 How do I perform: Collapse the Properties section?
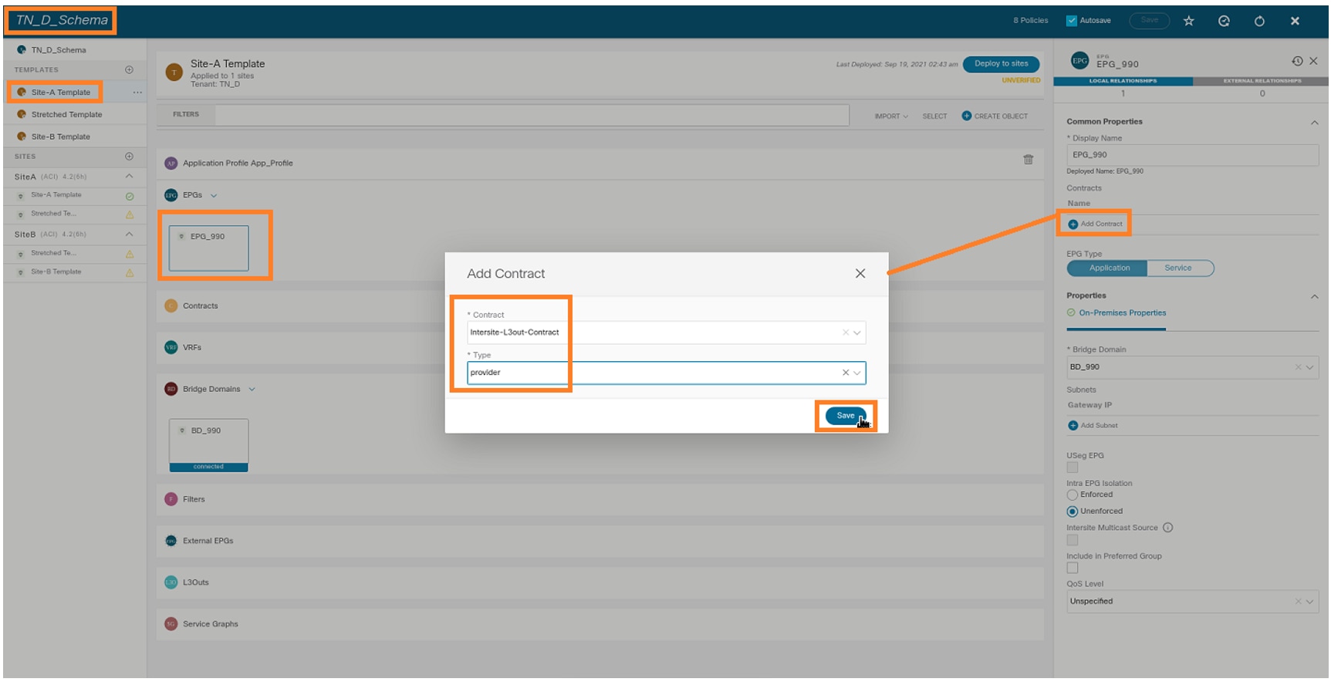[x=1314, y=297]
